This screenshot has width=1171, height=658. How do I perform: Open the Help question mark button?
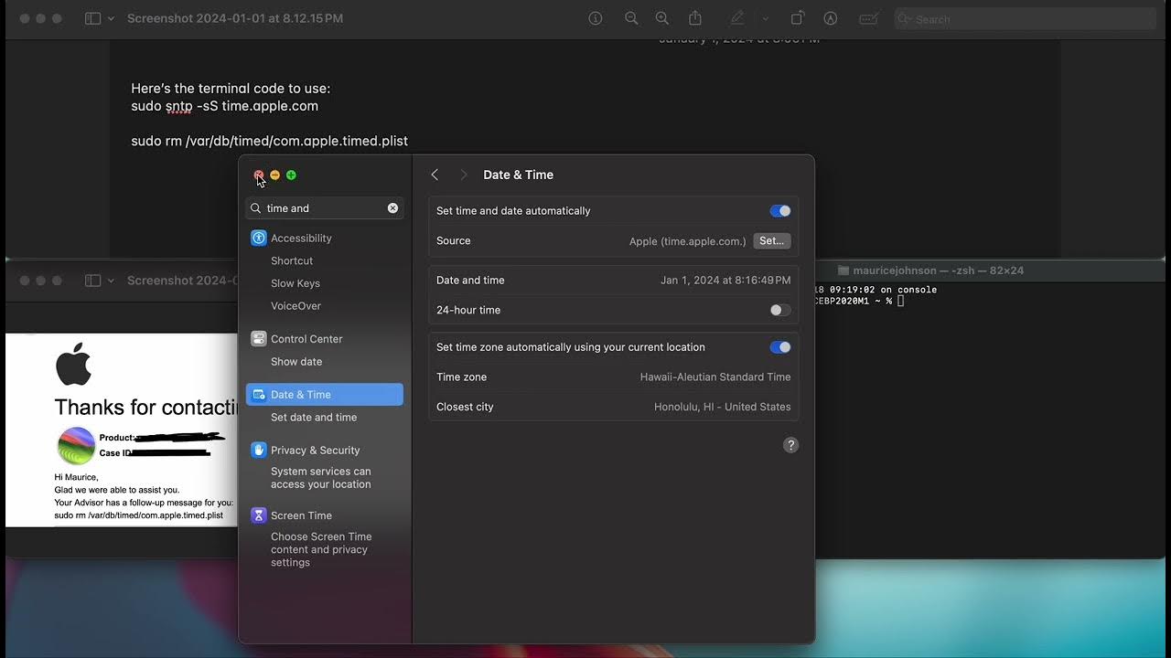click(x=791, y=445)
